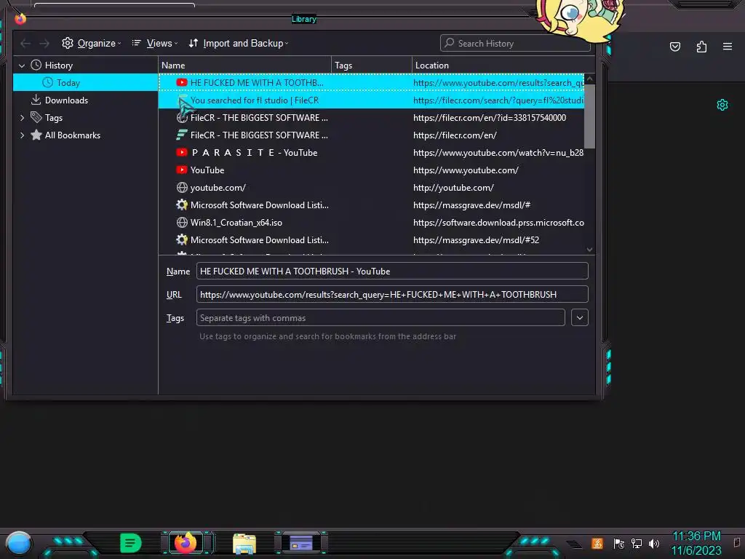Screen dimensions: 745x559
Task: Select Microsoft Software Download row ending msdl/#
Action: click(x=371, y=205)
